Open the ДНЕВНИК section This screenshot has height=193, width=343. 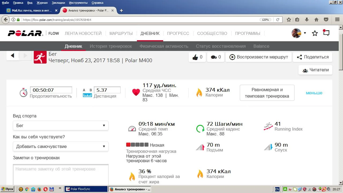(150, 34)
